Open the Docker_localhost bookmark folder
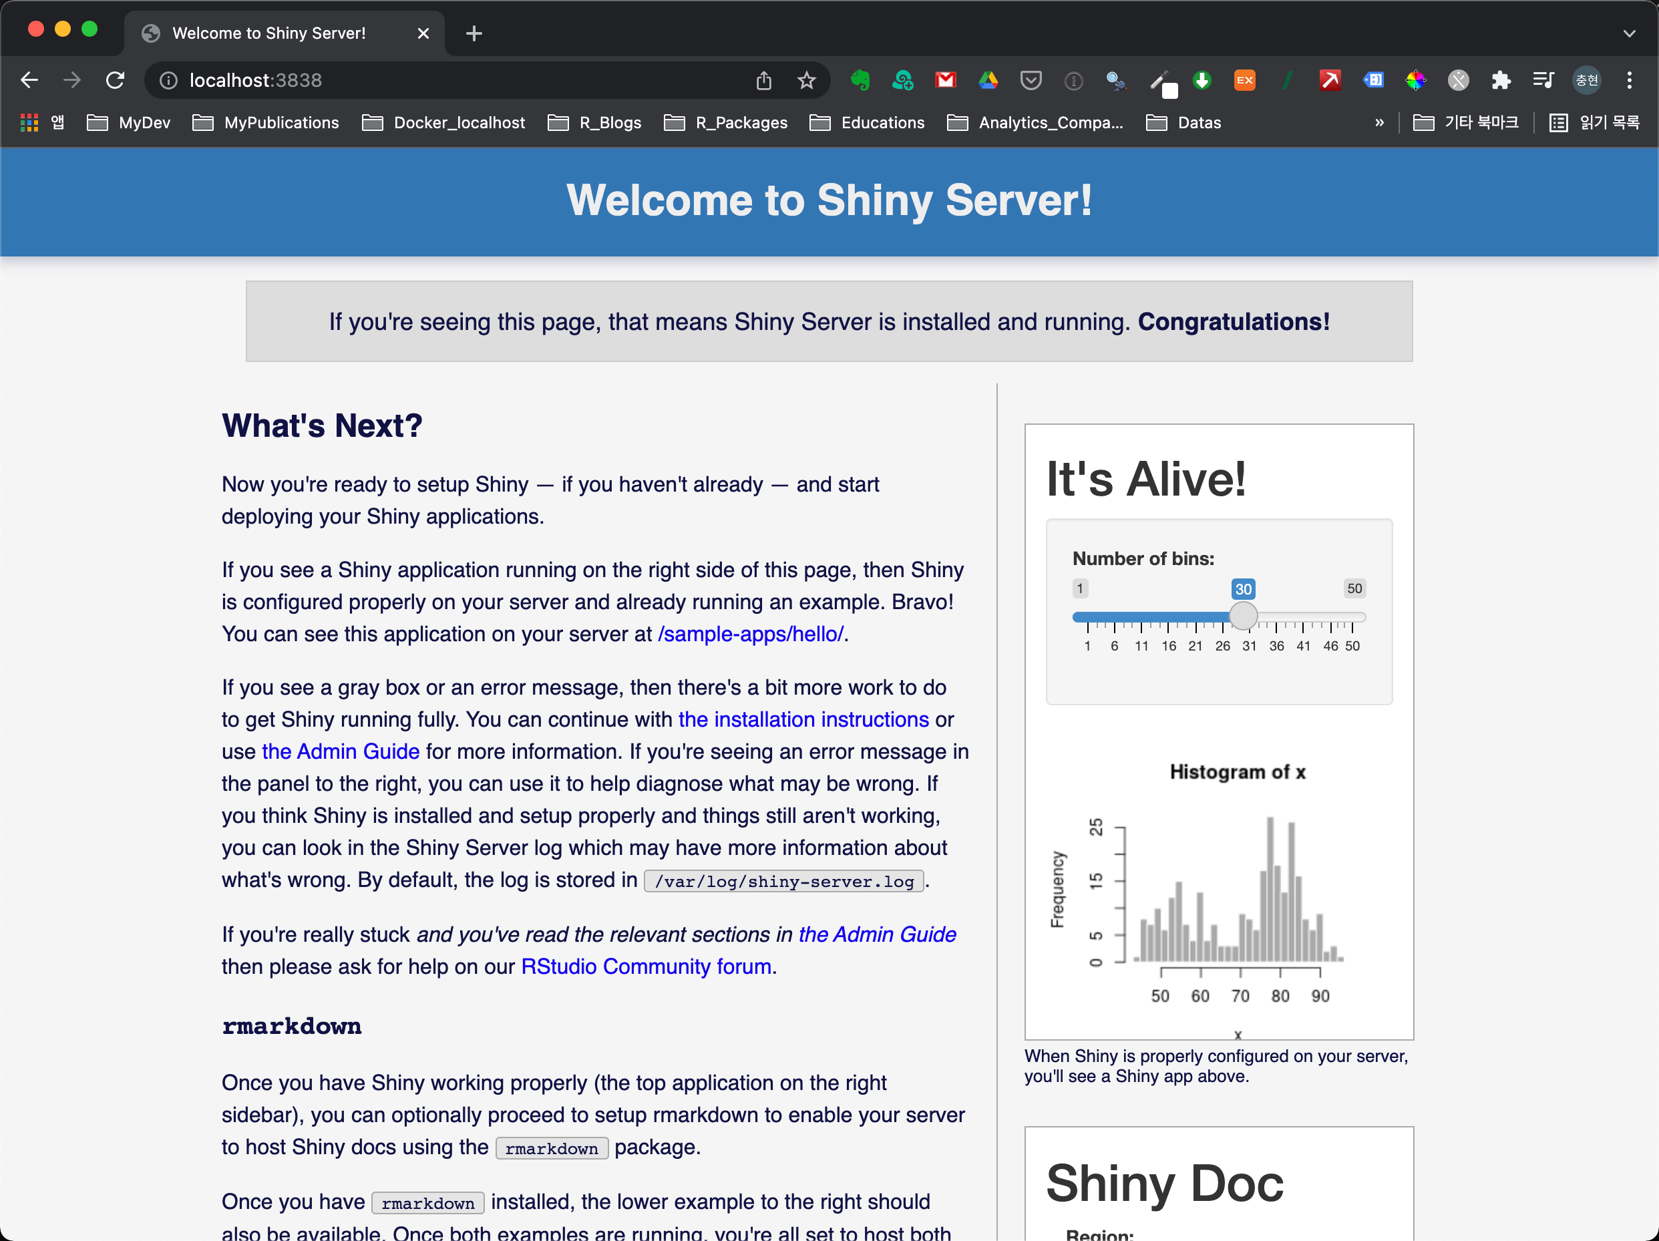 (x=443, y=122)
